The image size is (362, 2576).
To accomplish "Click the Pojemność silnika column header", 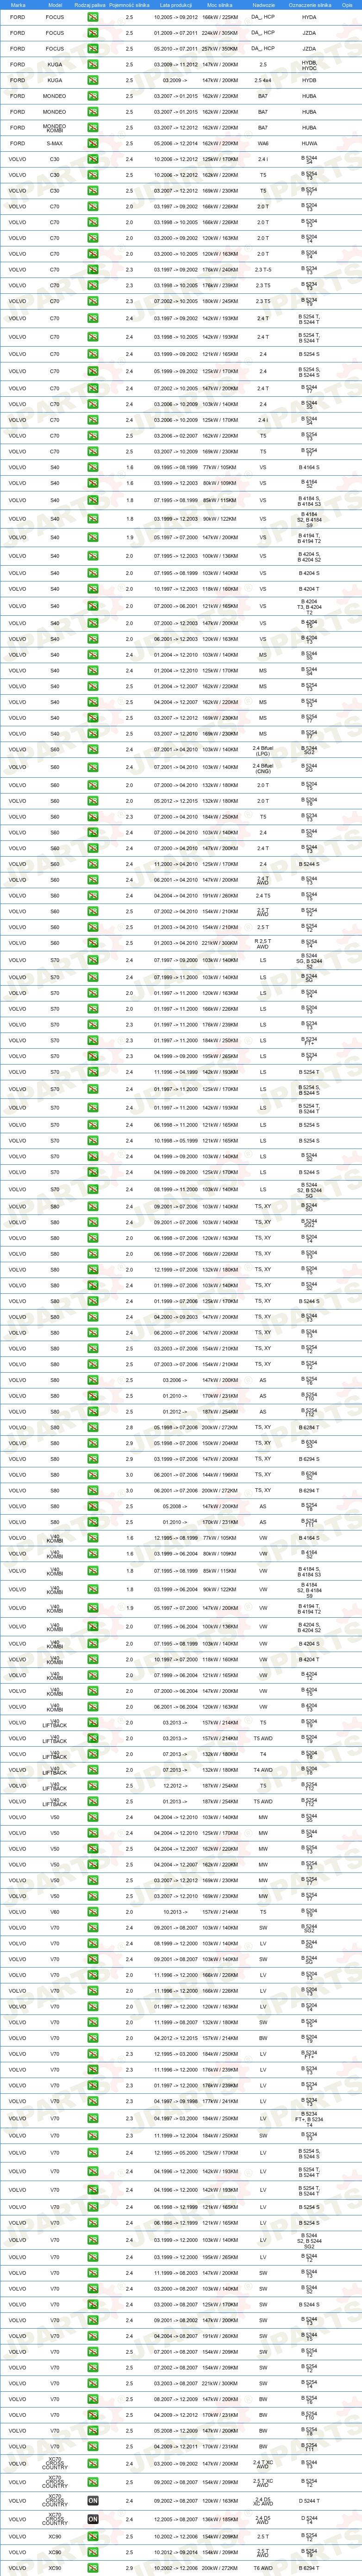I will (130, 5).
